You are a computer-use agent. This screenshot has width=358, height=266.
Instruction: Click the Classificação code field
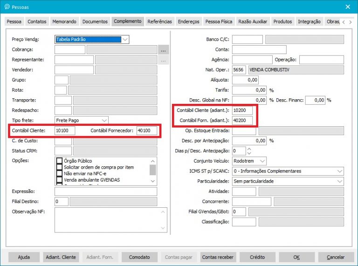click(244, 222)
